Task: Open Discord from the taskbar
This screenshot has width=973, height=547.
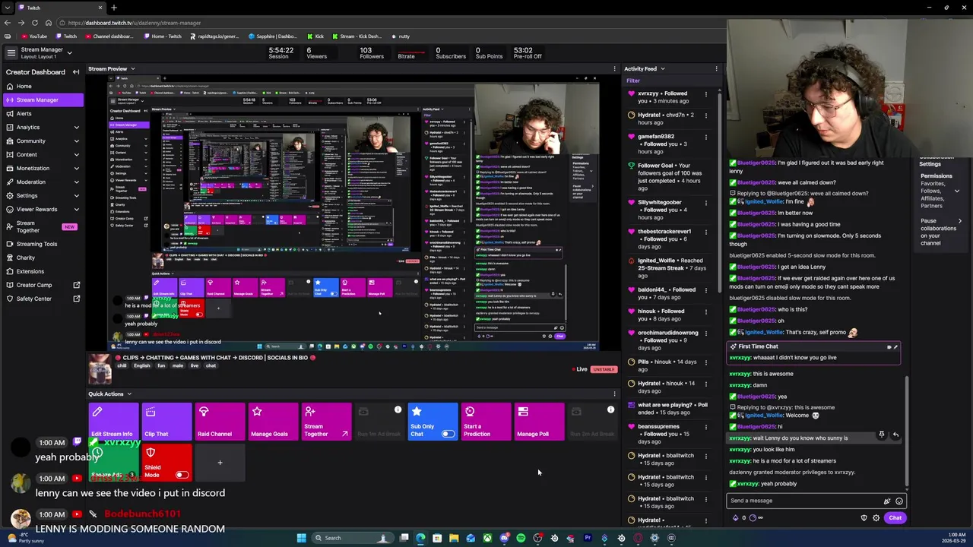Action: pyautogui.click(x=504, y=538)
